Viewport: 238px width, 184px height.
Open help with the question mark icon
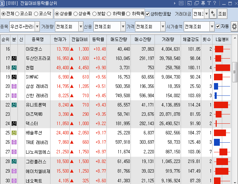pos(214,3)
